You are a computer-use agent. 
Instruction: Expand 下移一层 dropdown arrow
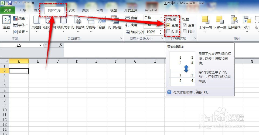pyautogui.click(x=220, y=32)
